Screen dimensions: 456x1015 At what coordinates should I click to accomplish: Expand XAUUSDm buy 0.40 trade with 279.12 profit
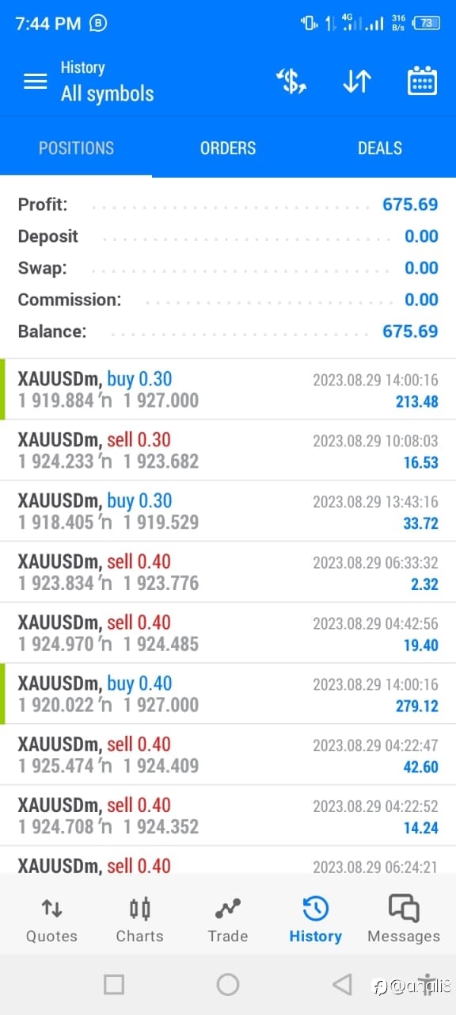[228, 694]
